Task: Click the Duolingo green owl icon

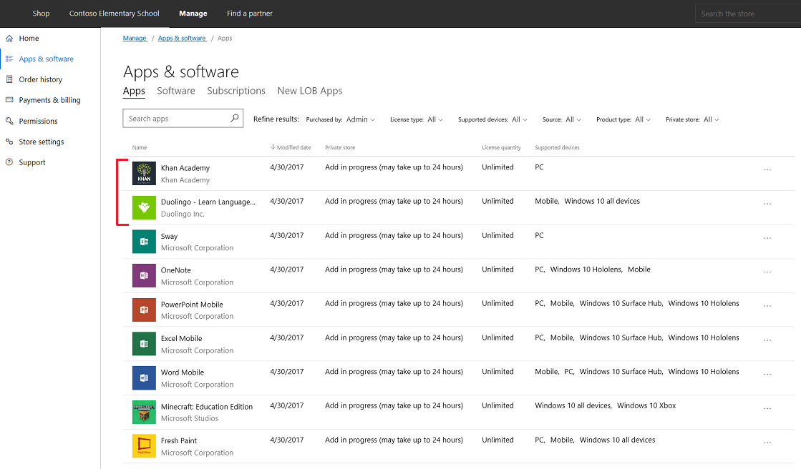Action: [144, 207]
